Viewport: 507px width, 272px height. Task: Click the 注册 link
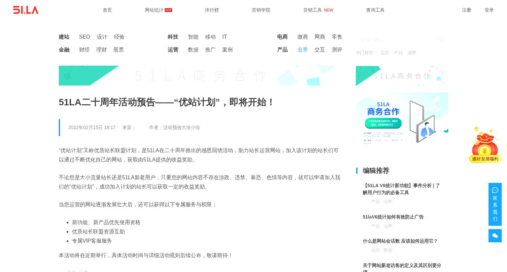[466, 10]
